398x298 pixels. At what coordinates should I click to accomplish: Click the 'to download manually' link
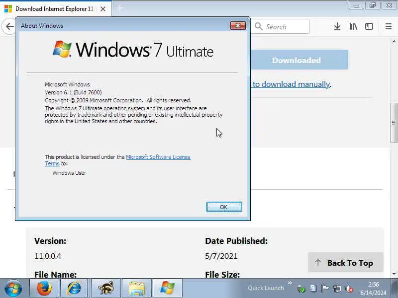click(x=292, y=84)
